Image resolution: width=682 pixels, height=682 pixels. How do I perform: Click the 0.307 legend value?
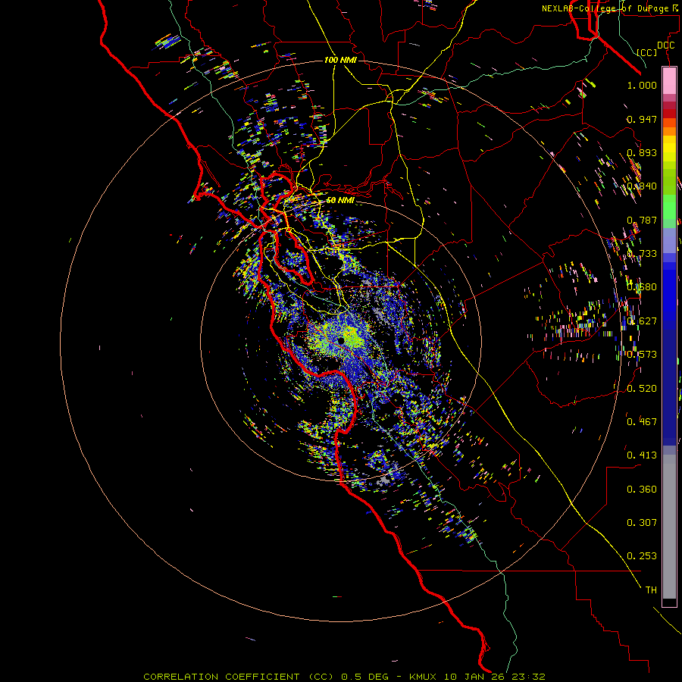pyautogui.click(x=642, y=522)
